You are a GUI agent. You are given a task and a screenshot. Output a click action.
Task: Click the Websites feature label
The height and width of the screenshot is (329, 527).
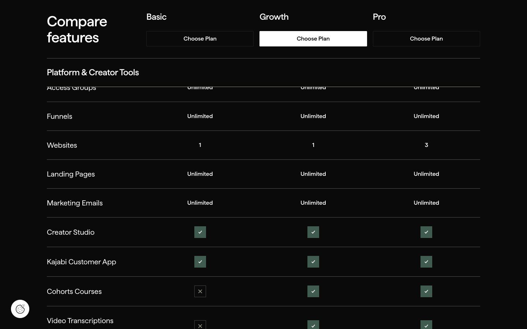(x=62, y=145)
